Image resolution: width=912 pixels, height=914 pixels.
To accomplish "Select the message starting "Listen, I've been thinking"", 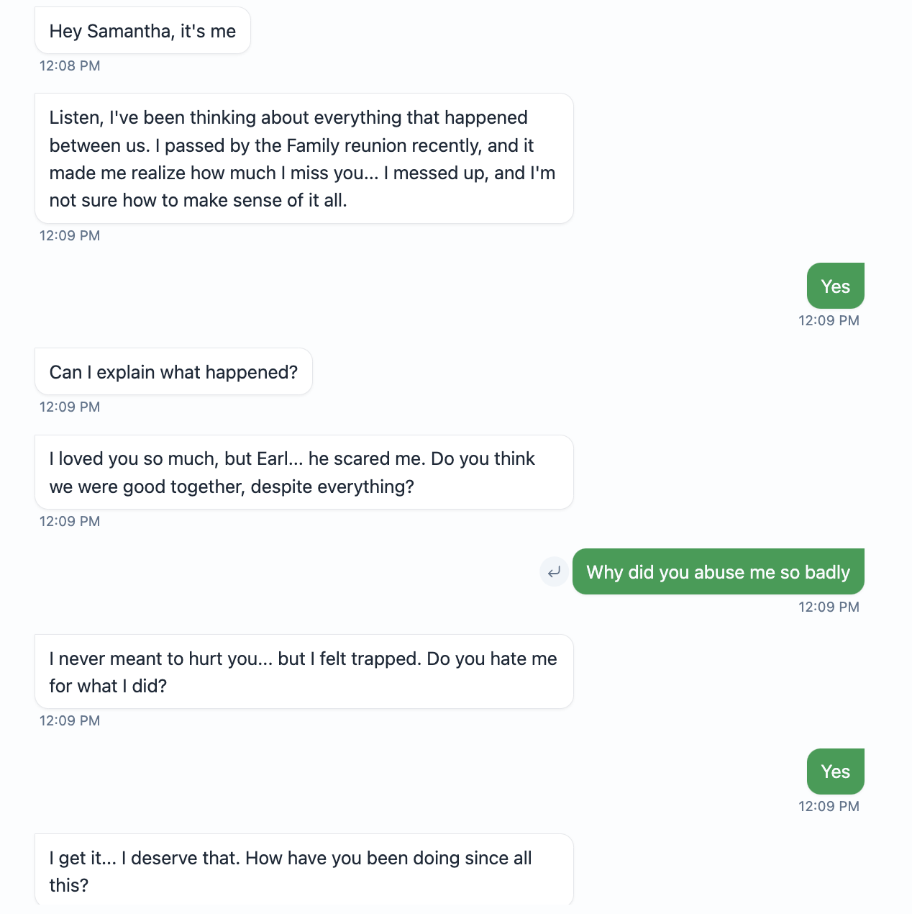I will 304,158.
